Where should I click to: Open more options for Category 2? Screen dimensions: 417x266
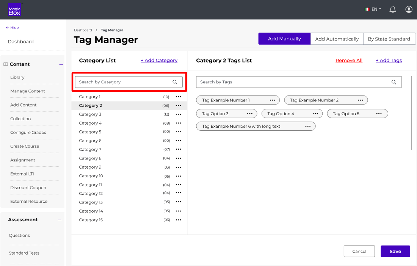coord(178,105)
